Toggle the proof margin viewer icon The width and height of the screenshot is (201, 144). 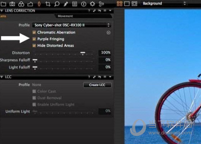pyautogui.click(x=134, y=3)
